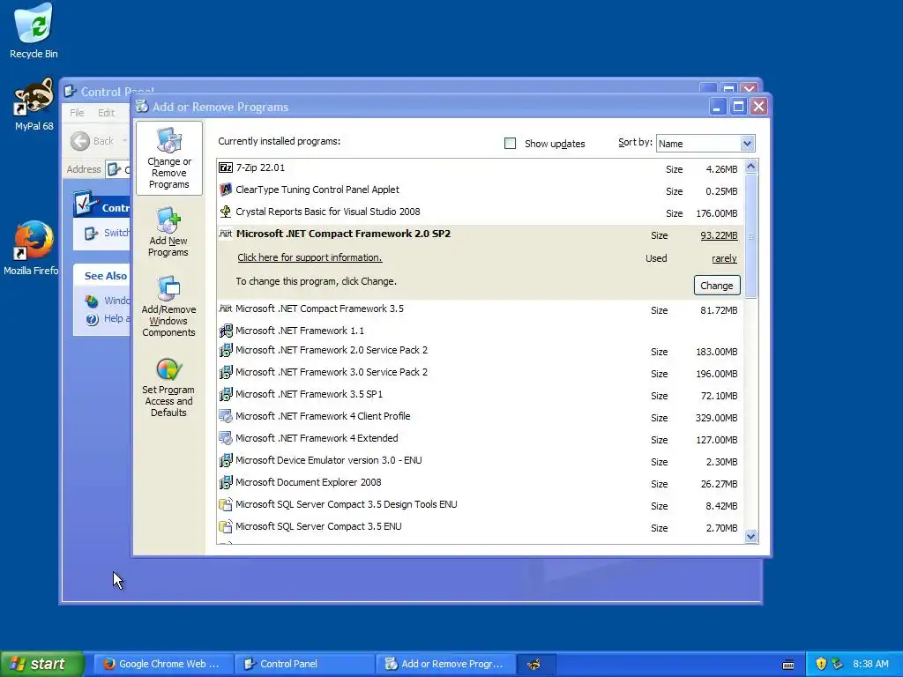Image resolution: width=903 pixels, height=677 pixels.
Task: Switch to Control Panel taskbar item
Action: [x=305, y=664]
